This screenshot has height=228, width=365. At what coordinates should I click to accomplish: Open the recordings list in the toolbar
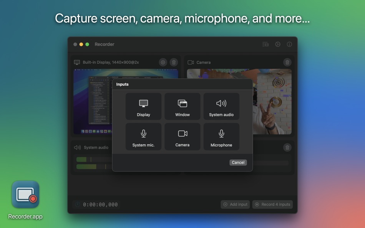pyautogui.click(x=265, y=44)
